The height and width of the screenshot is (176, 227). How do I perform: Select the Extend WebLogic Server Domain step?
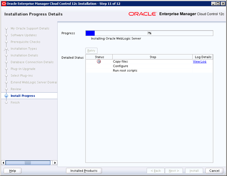[34, 82]
